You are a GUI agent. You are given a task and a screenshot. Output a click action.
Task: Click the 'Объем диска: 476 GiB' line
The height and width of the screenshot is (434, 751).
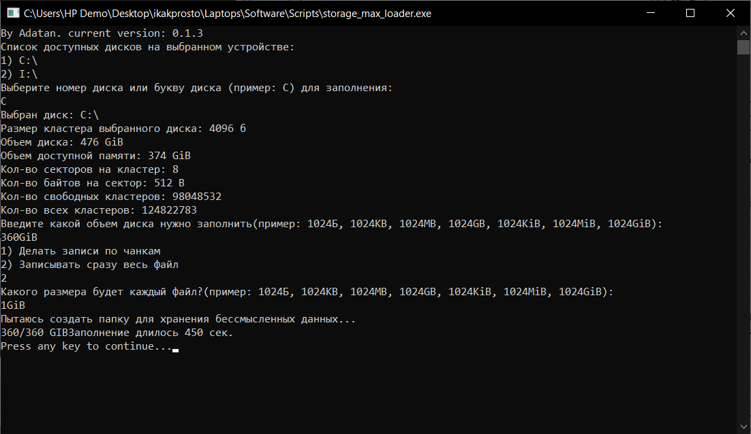click(62, 142)
